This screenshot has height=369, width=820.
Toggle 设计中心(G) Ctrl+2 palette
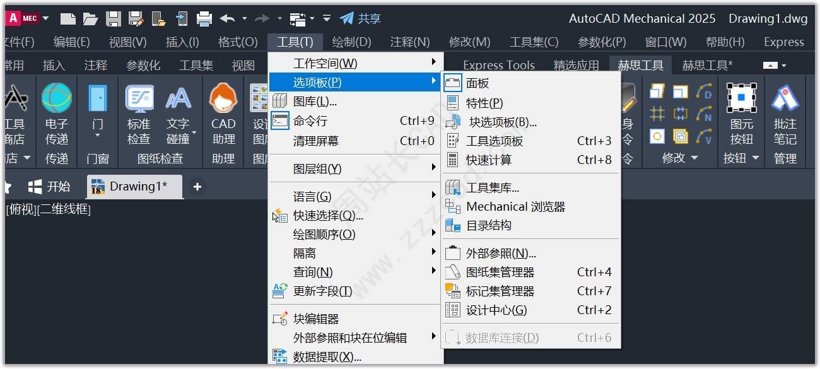(531, 310)
